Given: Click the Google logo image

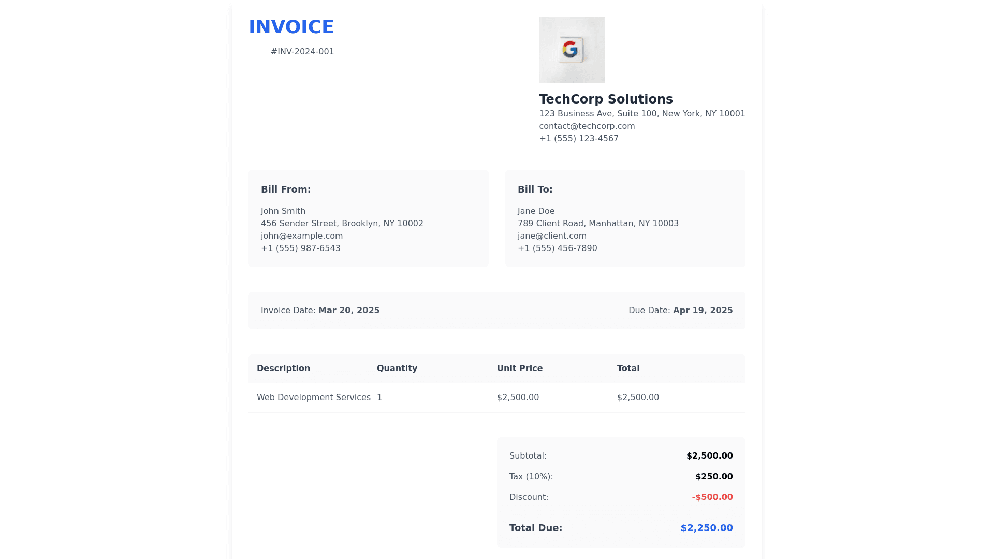Looking at the screenshot, I should [x=572, y=50].
